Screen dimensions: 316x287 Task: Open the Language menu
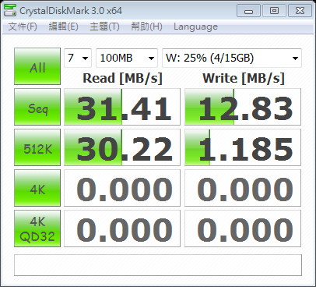coord(195,27)
